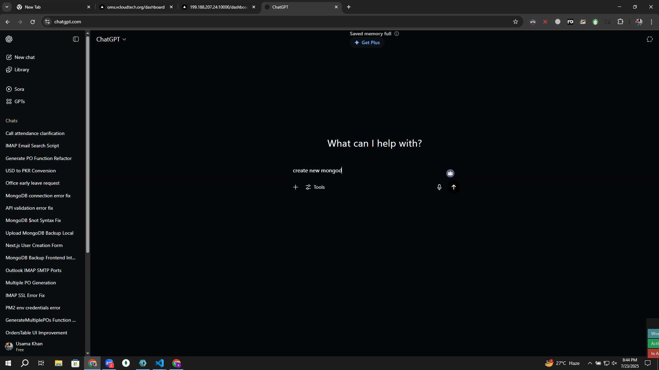Open the Chrome three-dot menu
Screen dimensions: 659x370
(651, 22)
